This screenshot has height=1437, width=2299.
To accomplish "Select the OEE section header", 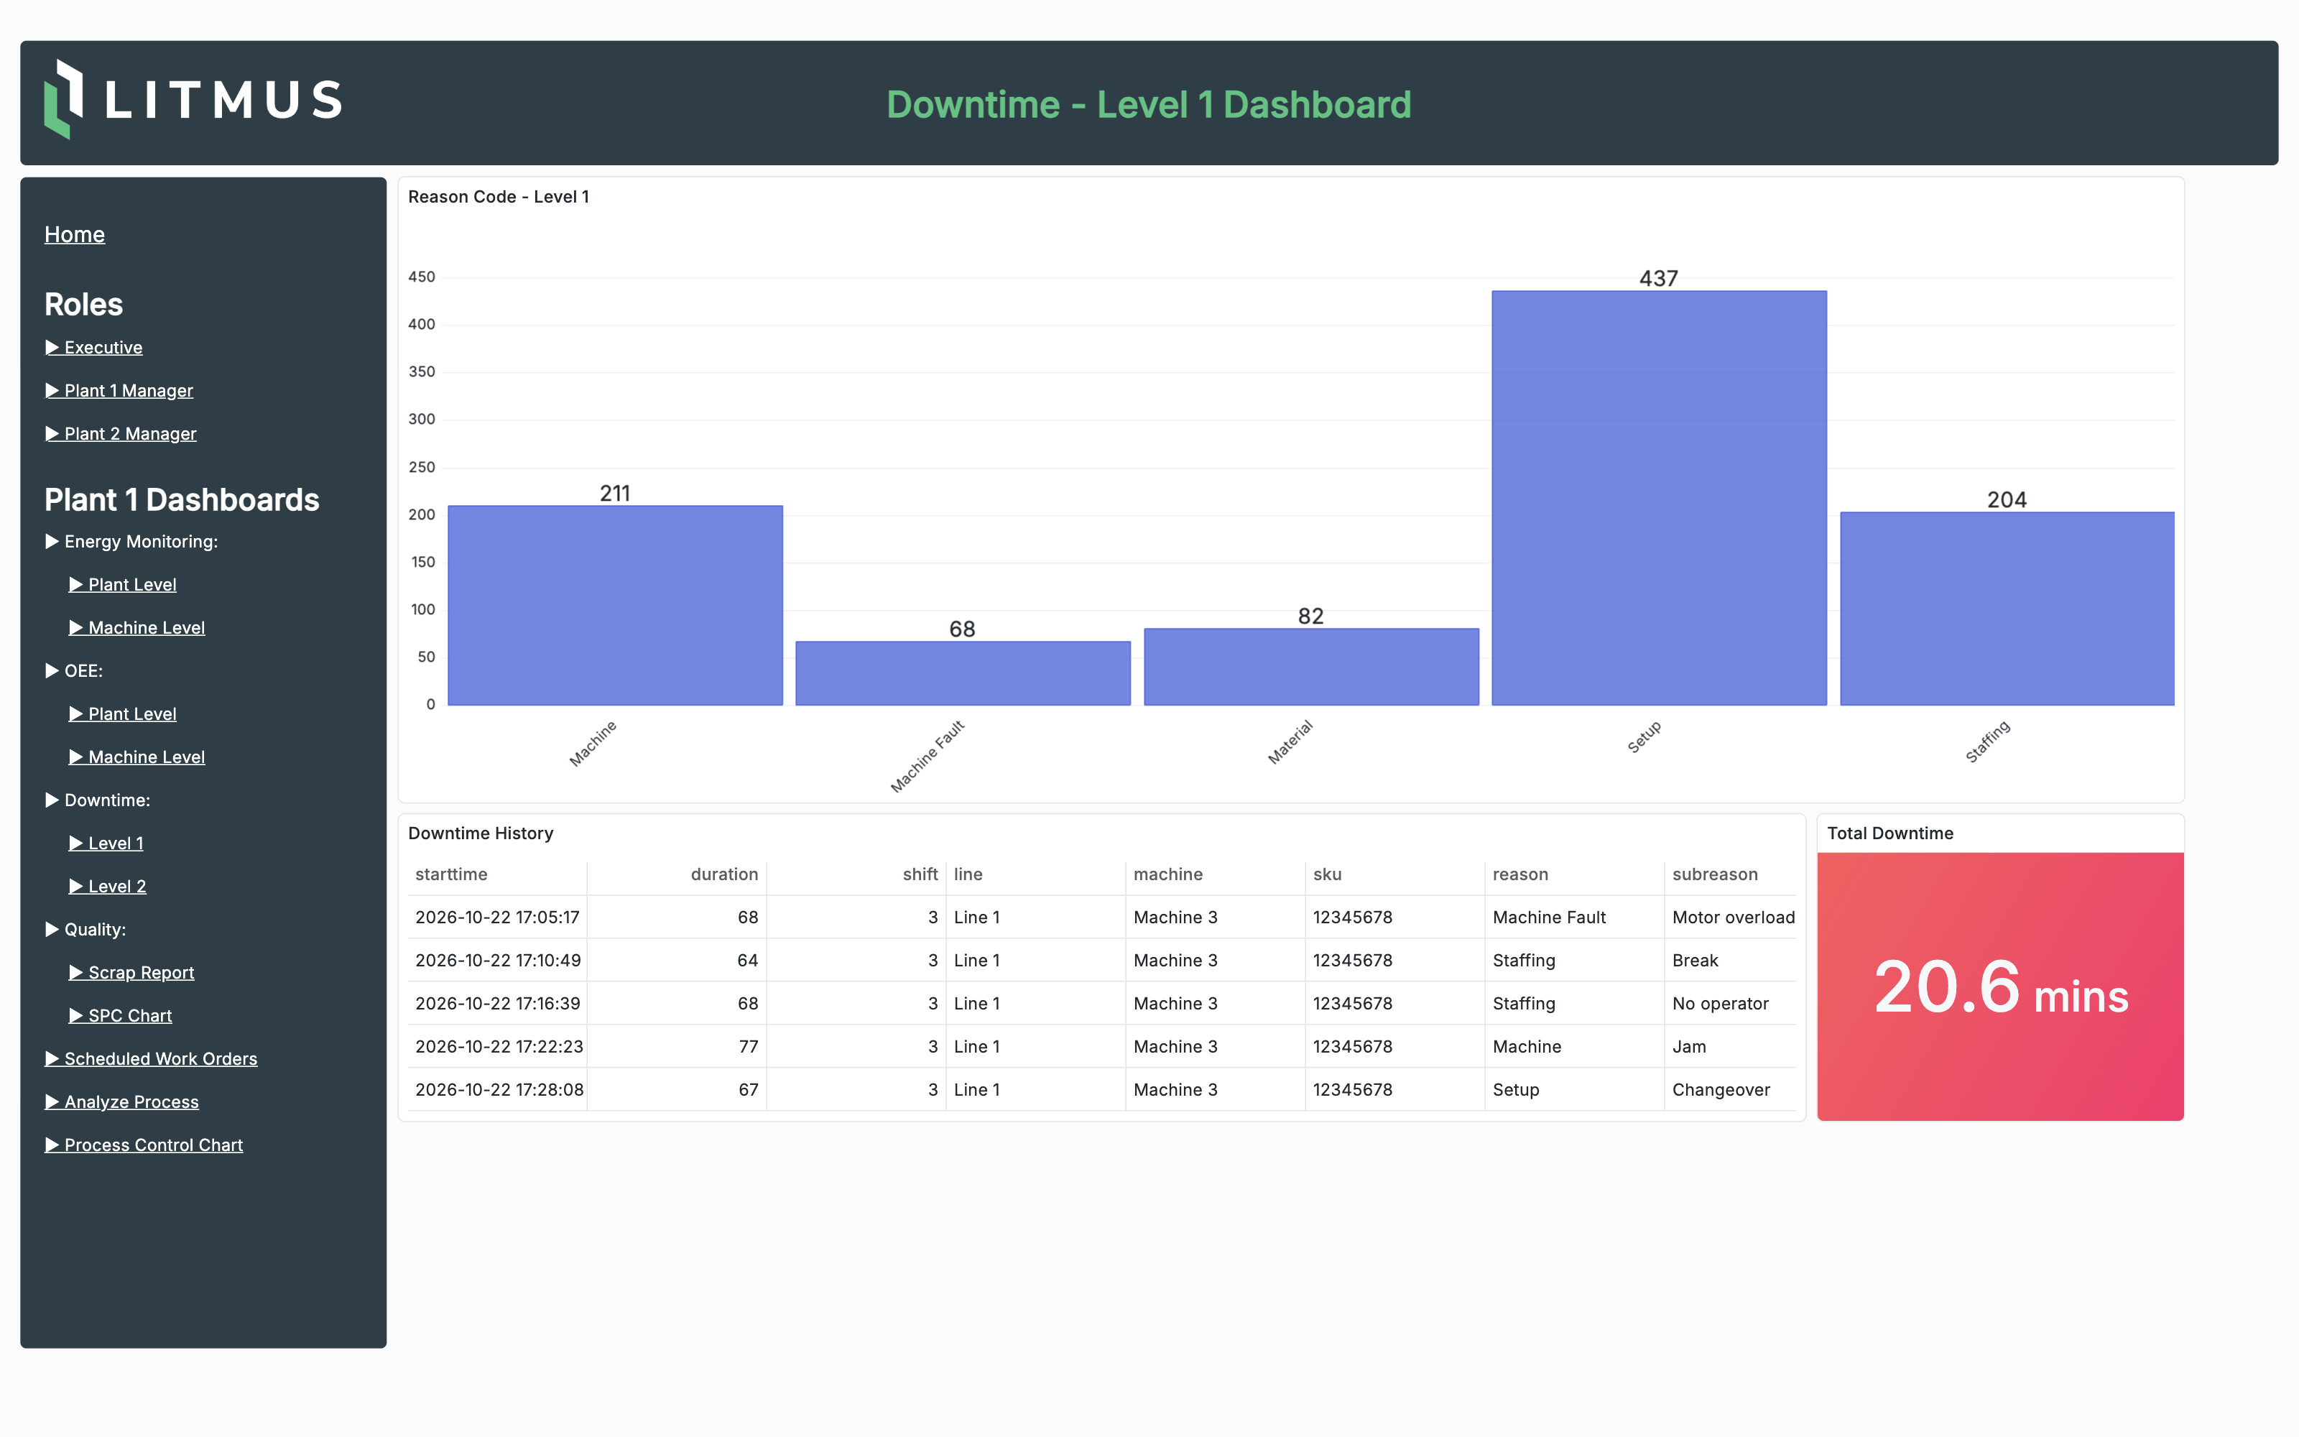I will coord(74,671).
